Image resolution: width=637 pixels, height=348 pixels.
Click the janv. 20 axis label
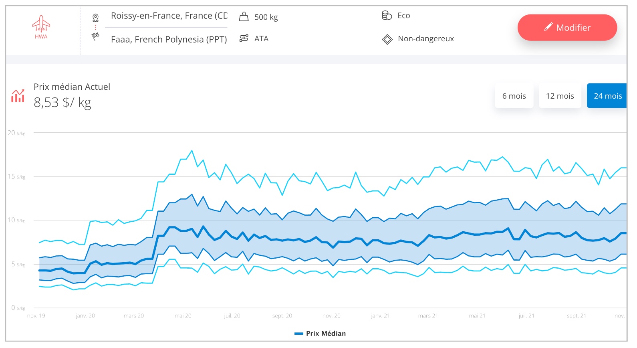coord(85,316)
